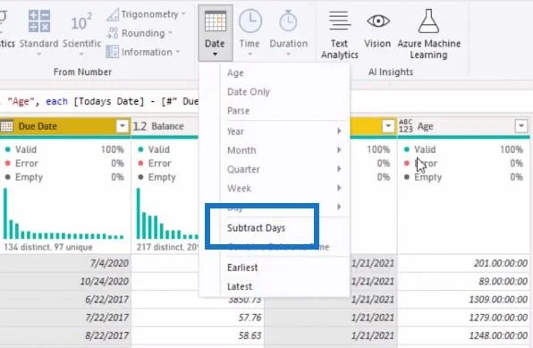Choose Date Only menu entry
The height and width of the screenshot is (348, 533).
(249, 92)
